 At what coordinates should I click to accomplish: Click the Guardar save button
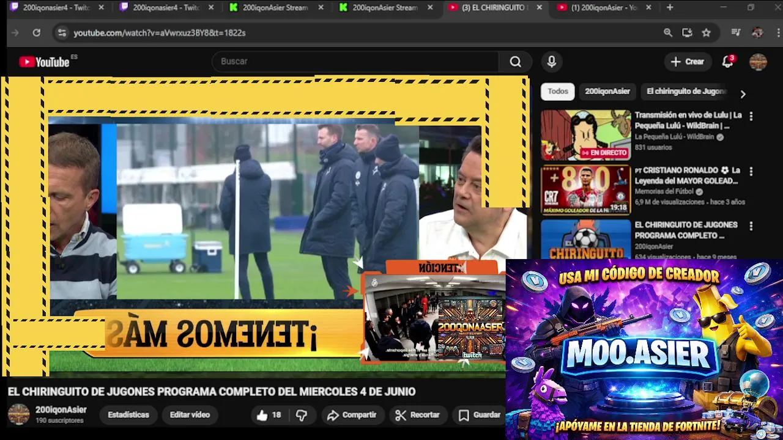[480, 415]
